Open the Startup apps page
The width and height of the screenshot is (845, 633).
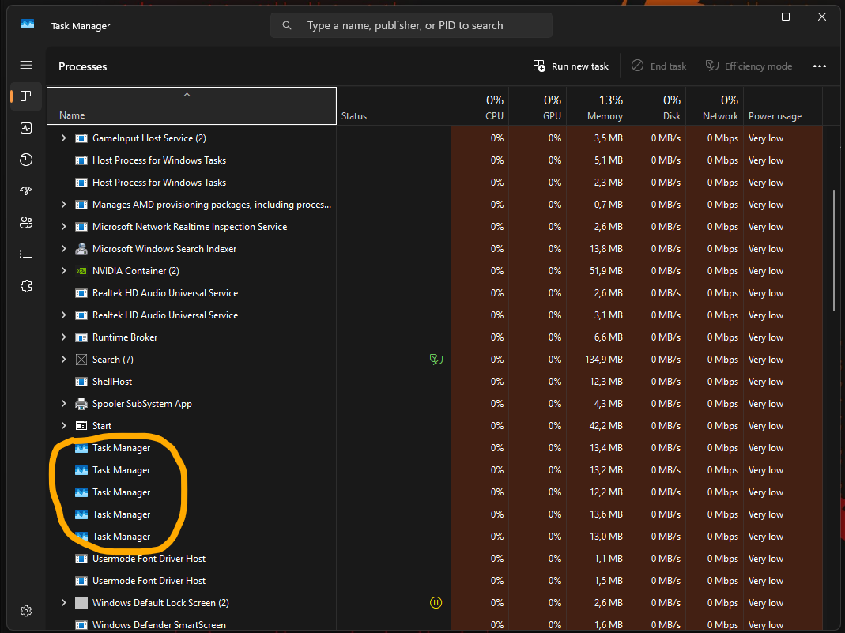coord(26,191)
